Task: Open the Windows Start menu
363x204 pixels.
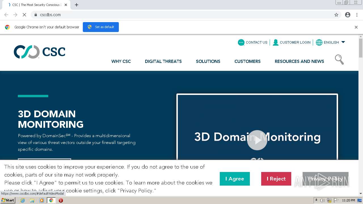Action: [8, 200]
